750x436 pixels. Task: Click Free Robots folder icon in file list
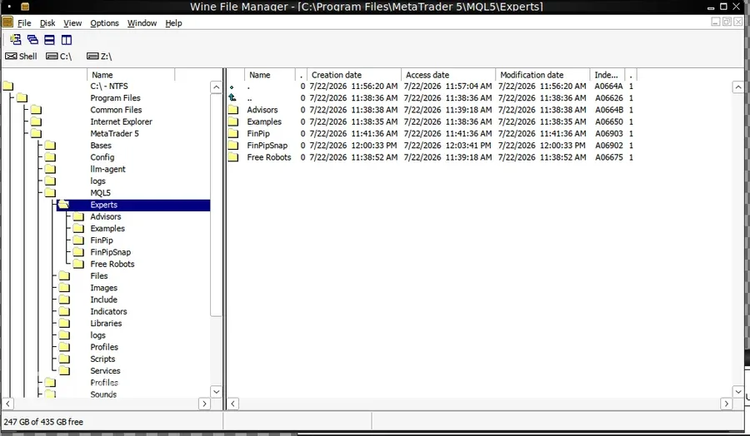click(x=233, y=157)
